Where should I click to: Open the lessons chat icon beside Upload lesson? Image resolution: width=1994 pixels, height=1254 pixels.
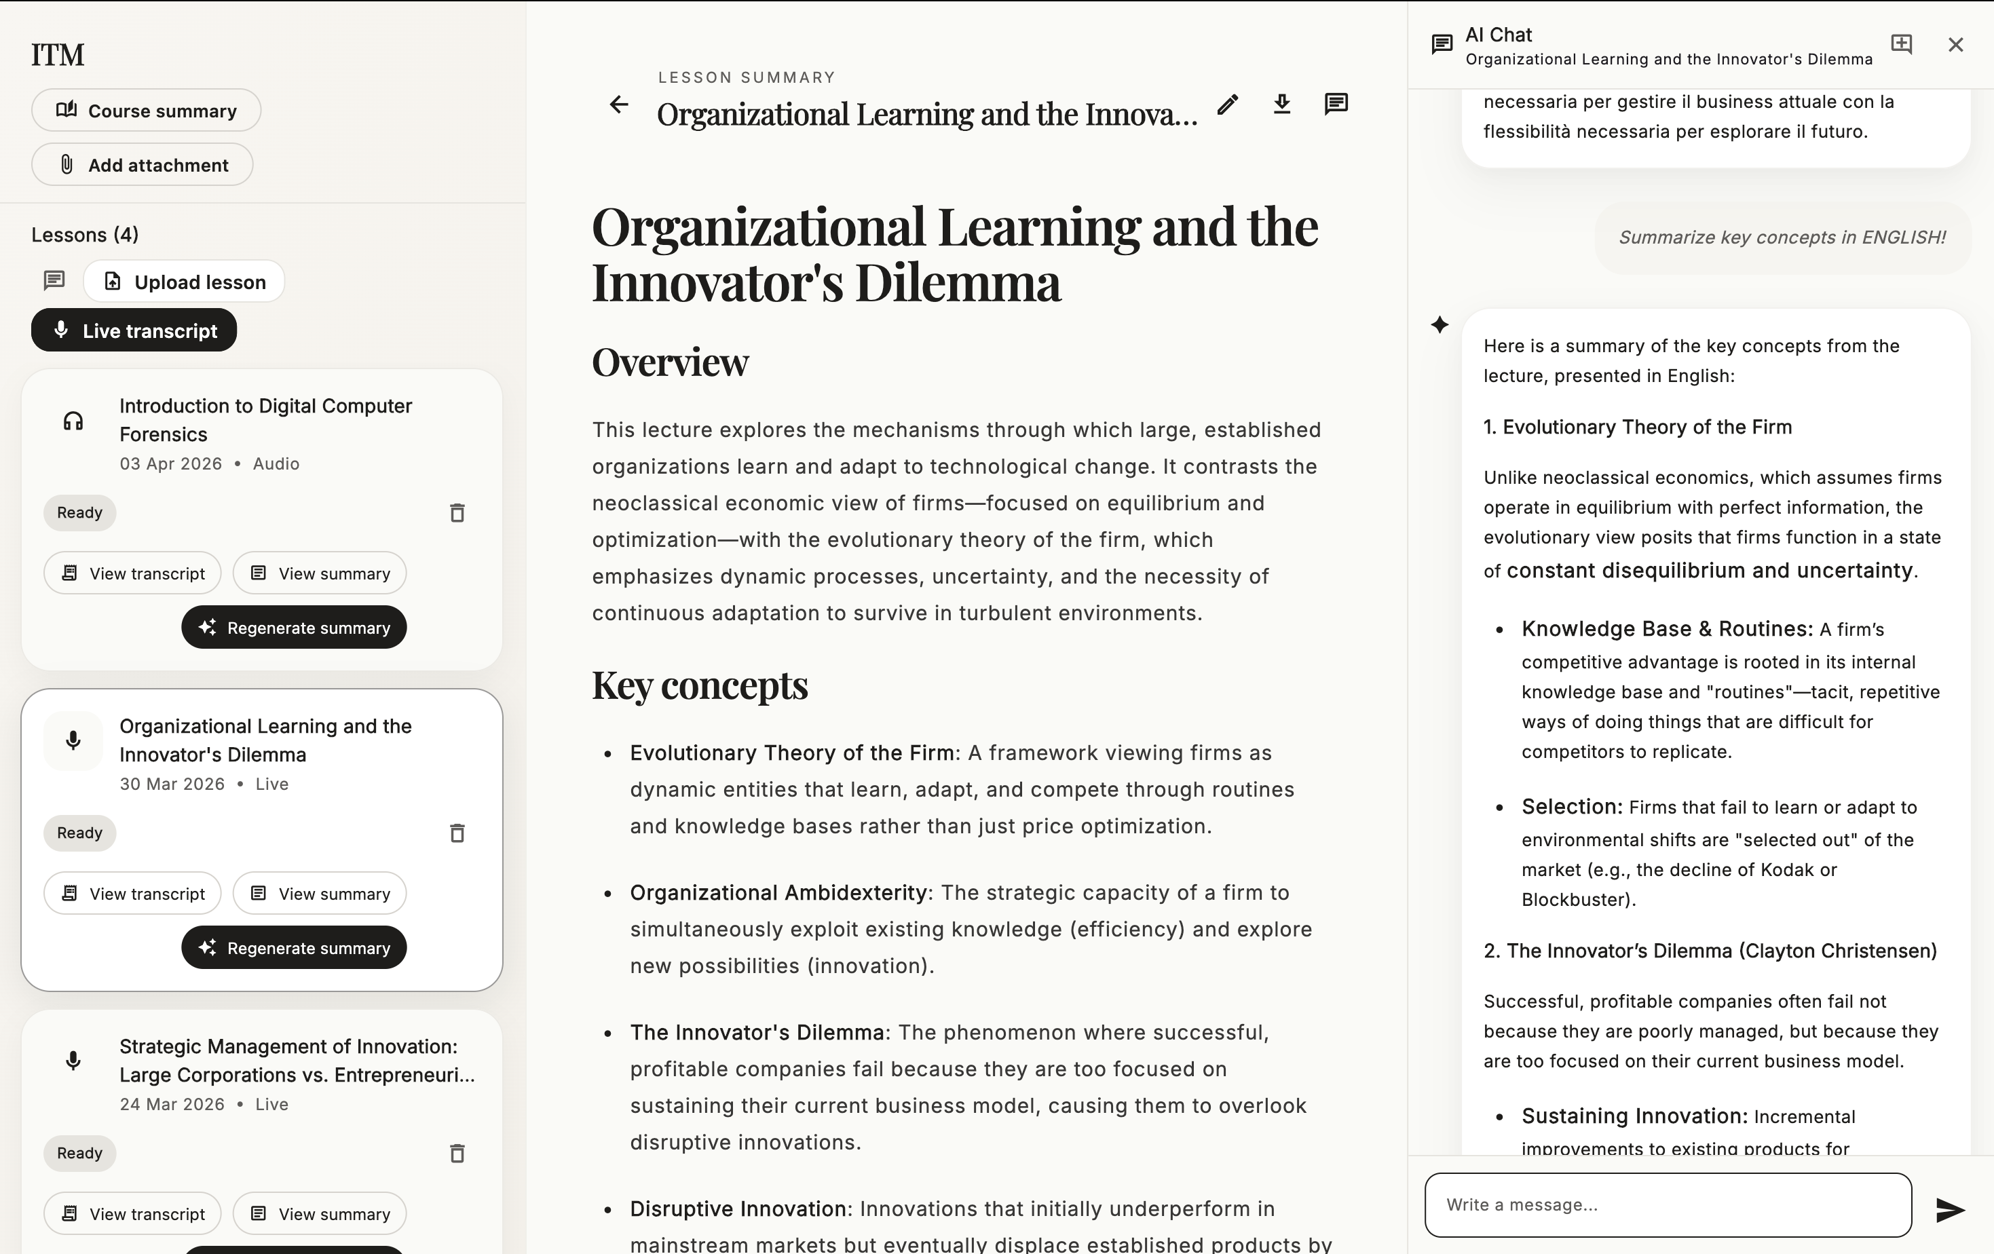[x=54, y=281]
